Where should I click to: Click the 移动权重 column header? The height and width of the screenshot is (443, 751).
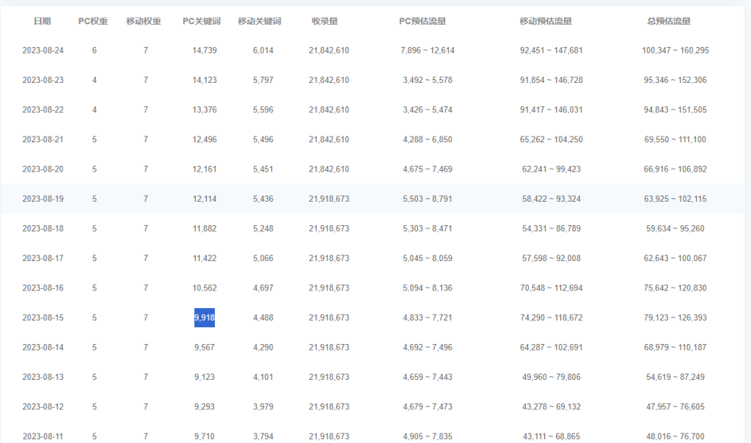(x=144, y=21)
